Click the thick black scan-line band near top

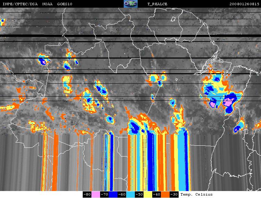131,36
